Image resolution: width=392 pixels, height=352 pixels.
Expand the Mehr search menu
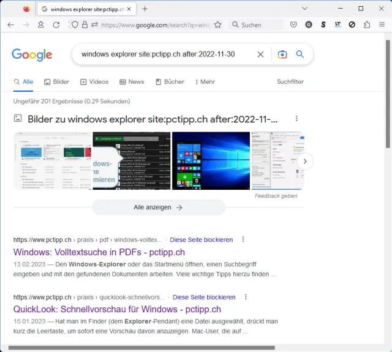pos(205,81)
